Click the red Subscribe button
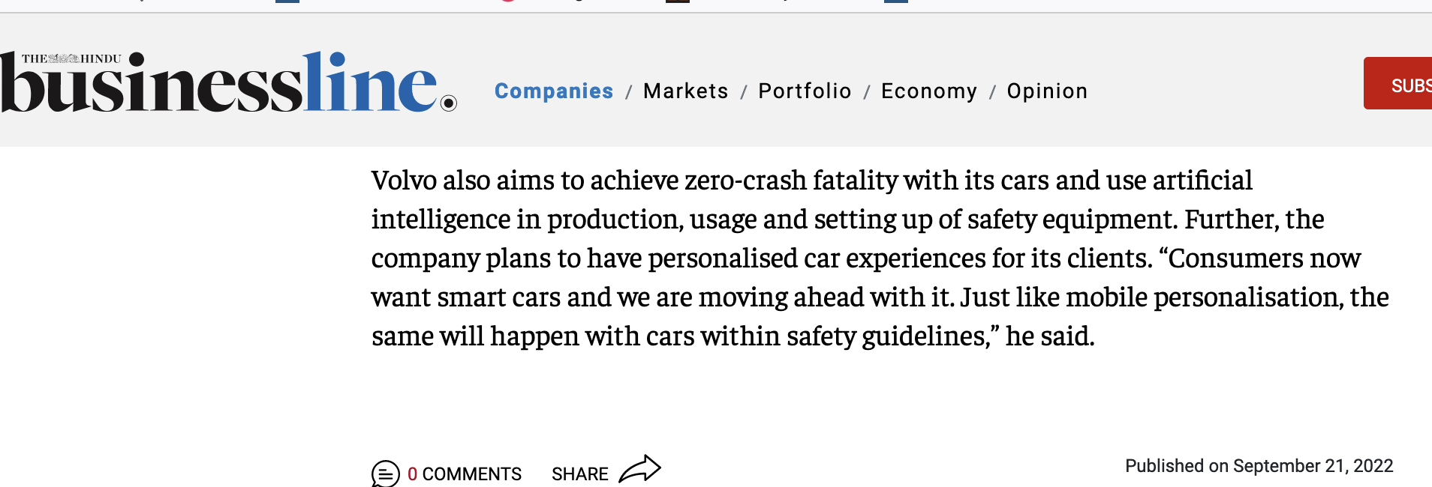The width and height of the screenshot is (1432, 487). click(1398, 83)
